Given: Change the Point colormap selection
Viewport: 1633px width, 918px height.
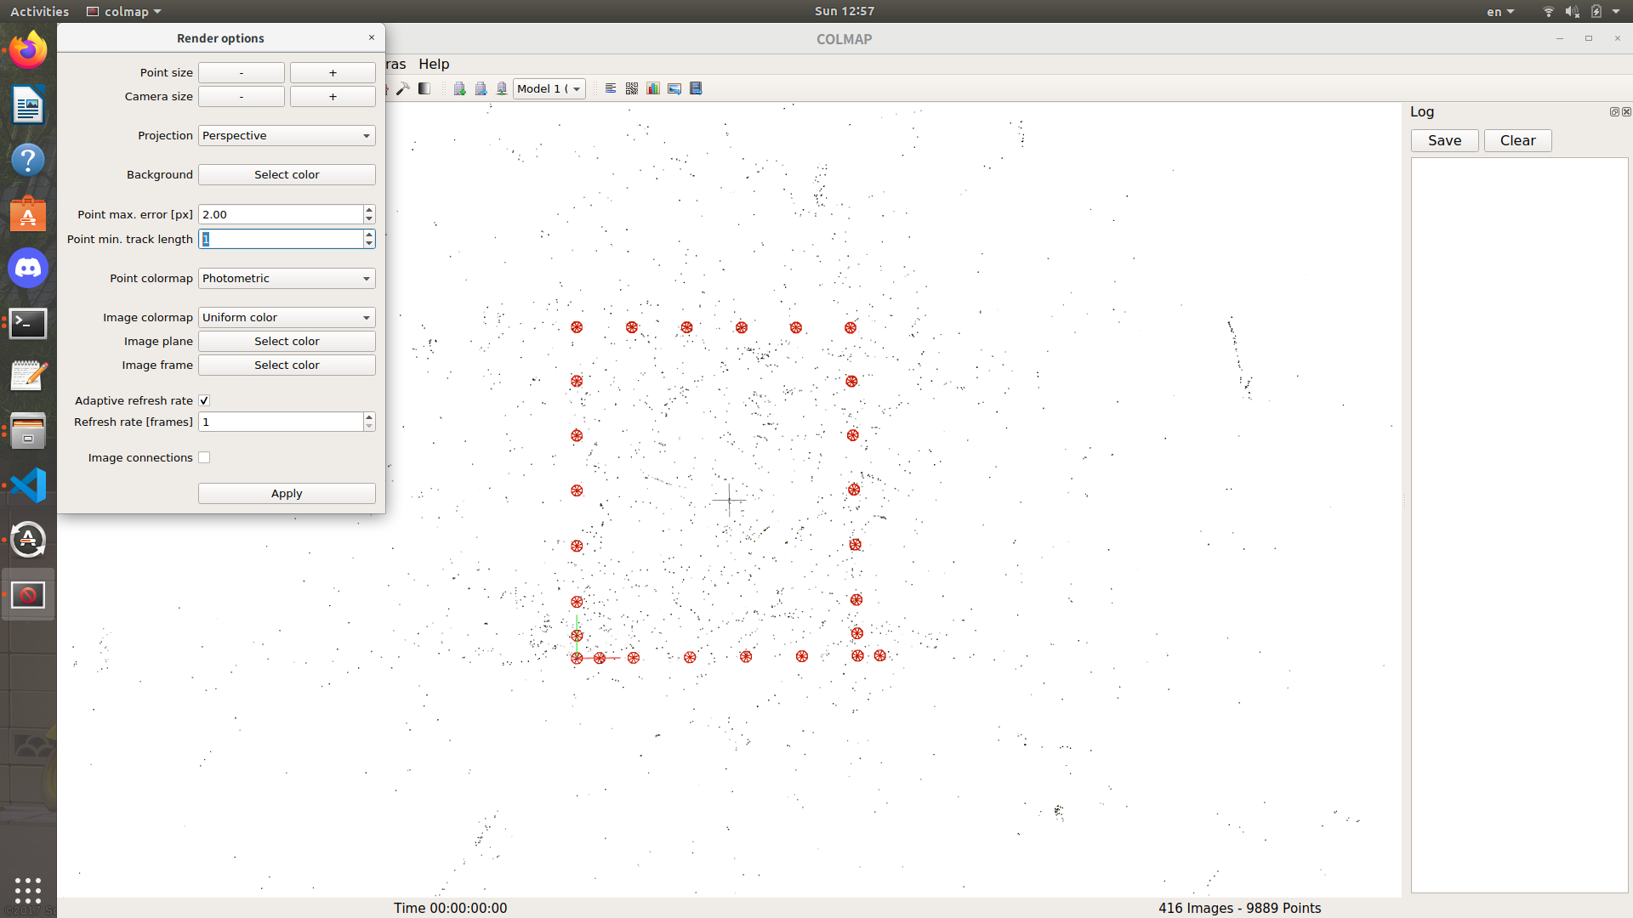Looking at the screenshot, I should coord(286,278).
